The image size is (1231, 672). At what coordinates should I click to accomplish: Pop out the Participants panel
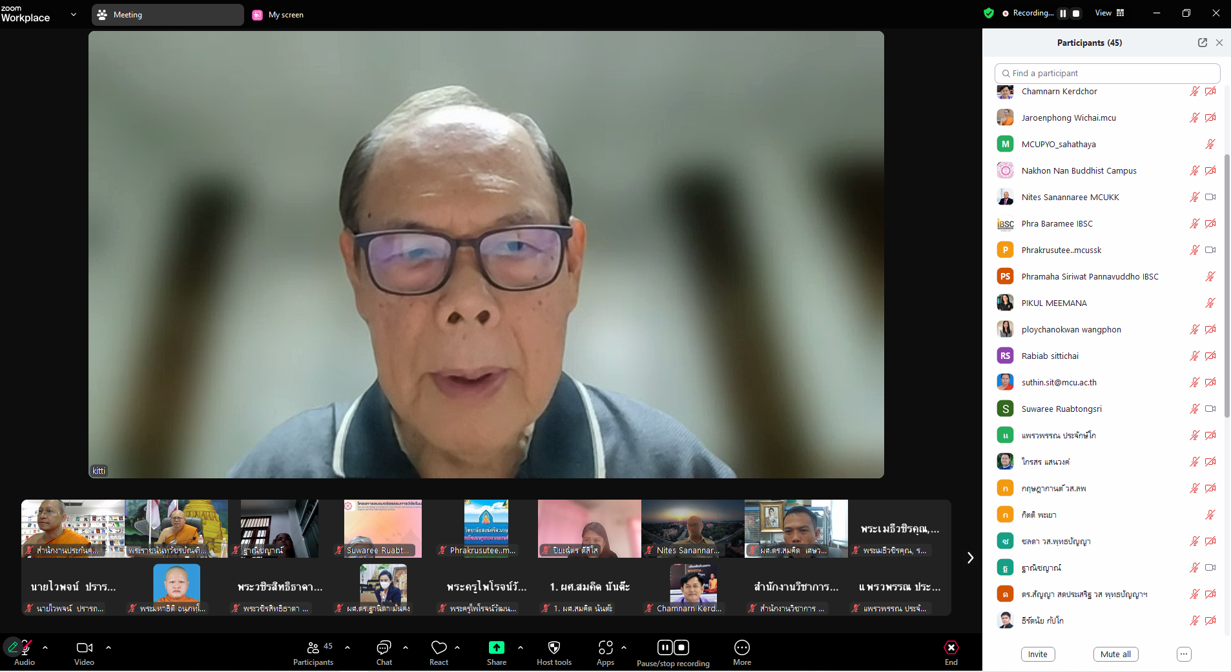click(x=1202, y=43)
